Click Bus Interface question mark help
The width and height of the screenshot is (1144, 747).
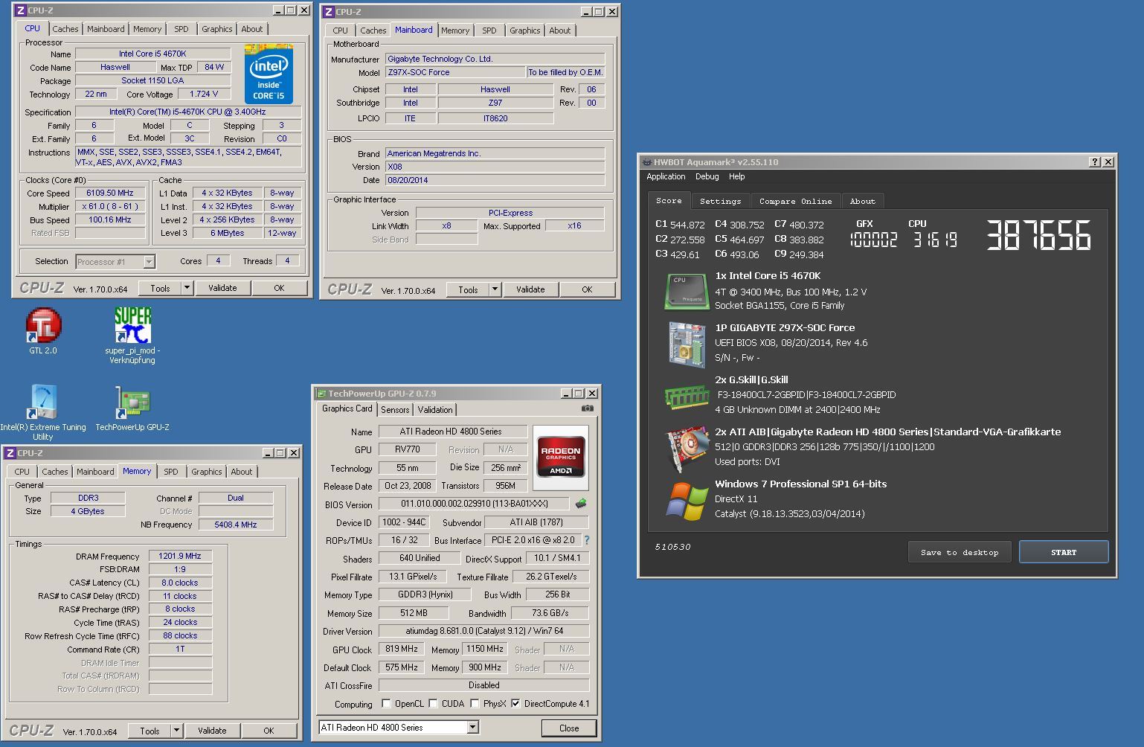pos(586,540)
